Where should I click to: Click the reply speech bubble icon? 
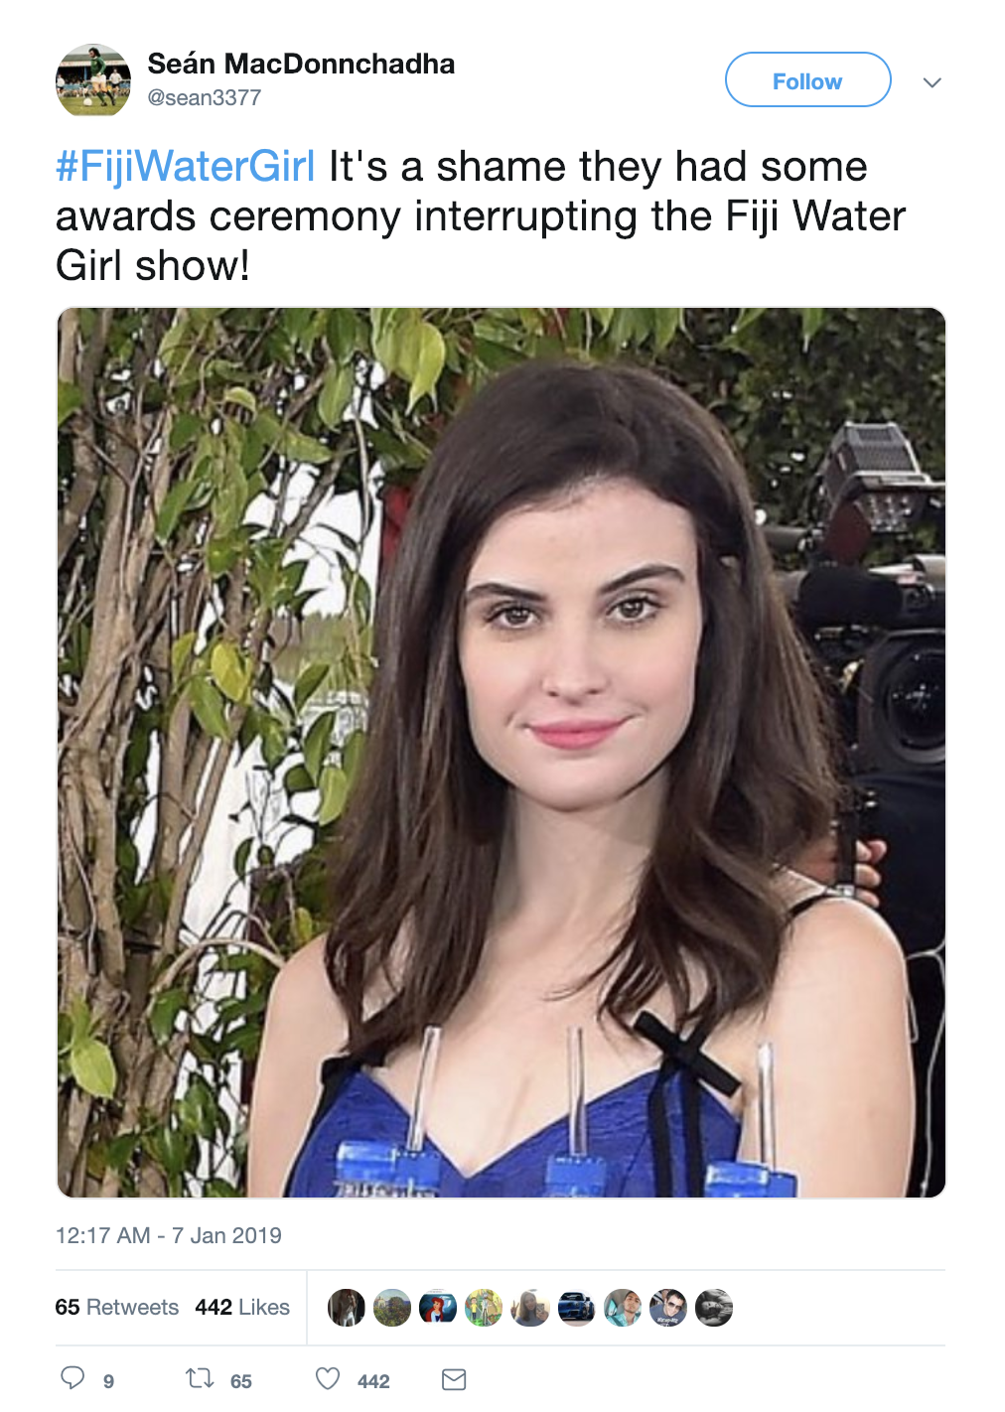[x=72, y=1378]
